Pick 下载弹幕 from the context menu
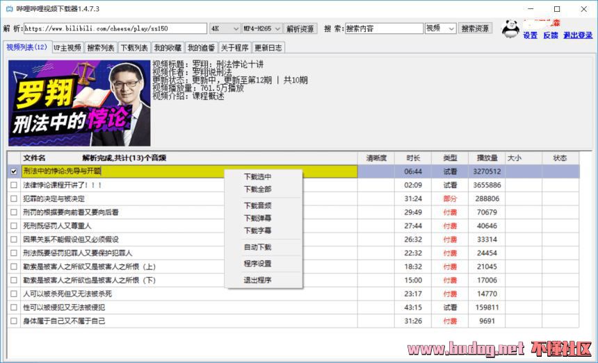Image resolution: width=598 pixels, height=363 pixels. pos(257,218)
